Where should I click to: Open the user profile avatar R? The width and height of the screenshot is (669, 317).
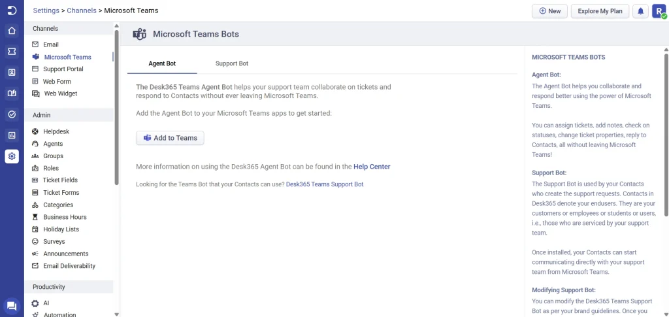(x=659, y=11)
